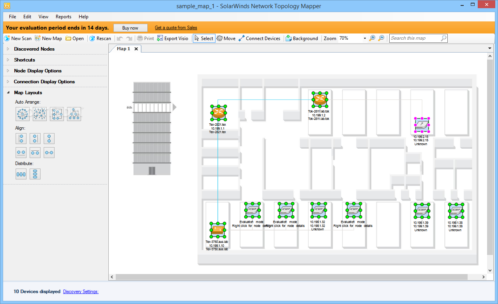Viewport: 498px width, 304px height.
Task: Click the horizontal scrollbar of the map
Action: (x=291, y=277)
